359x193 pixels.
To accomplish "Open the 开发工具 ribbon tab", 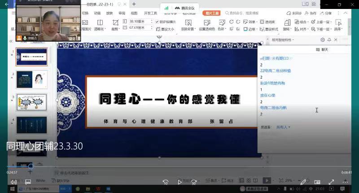I will click(151, 13).
